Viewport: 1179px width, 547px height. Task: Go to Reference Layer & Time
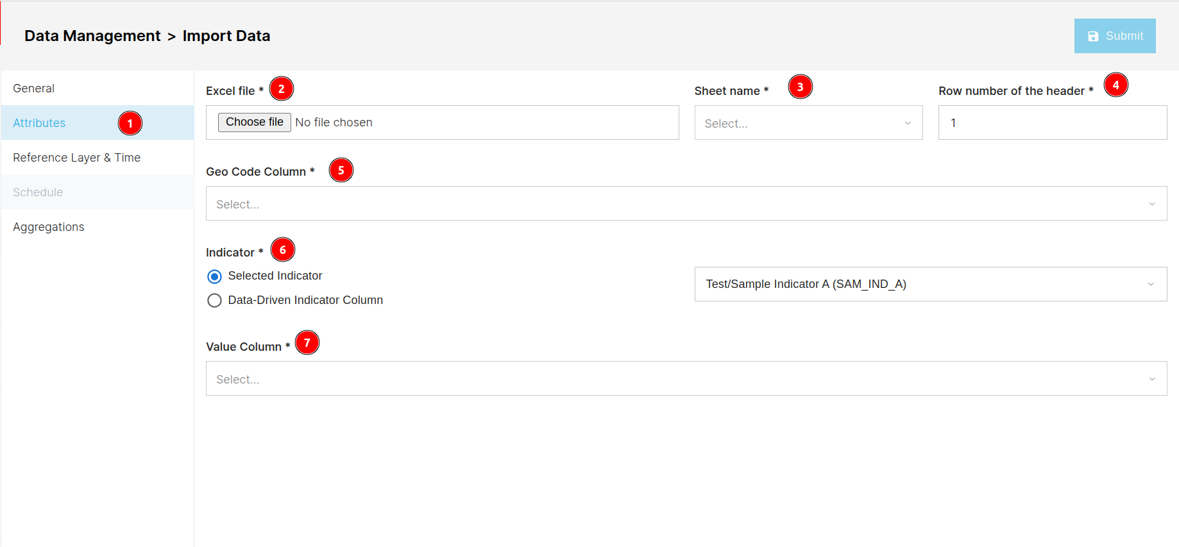coord(98,157)
